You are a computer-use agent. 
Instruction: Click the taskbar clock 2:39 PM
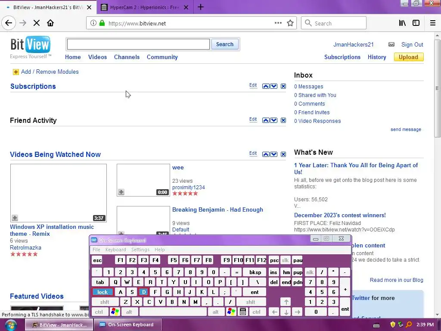point(425,325)
